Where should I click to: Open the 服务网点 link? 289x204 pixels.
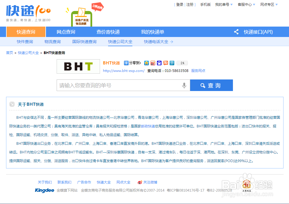pyautogui.click(x=198, y=71)
